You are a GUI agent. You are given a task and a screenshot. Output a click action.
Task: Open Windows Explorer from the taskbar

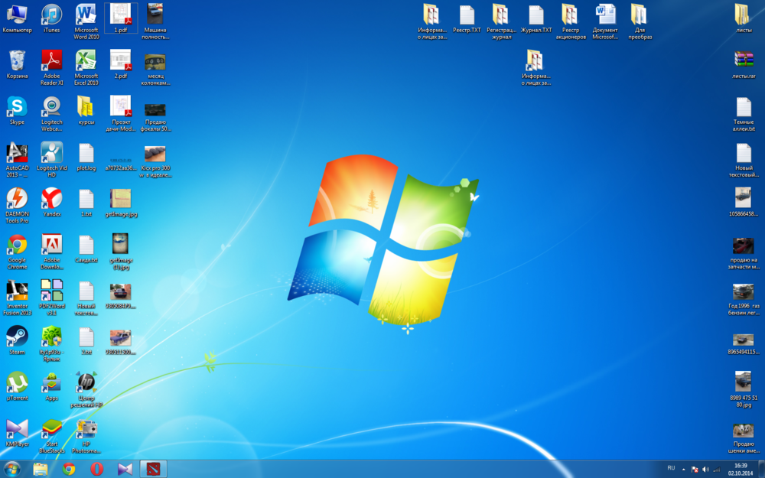pos(40,470)
